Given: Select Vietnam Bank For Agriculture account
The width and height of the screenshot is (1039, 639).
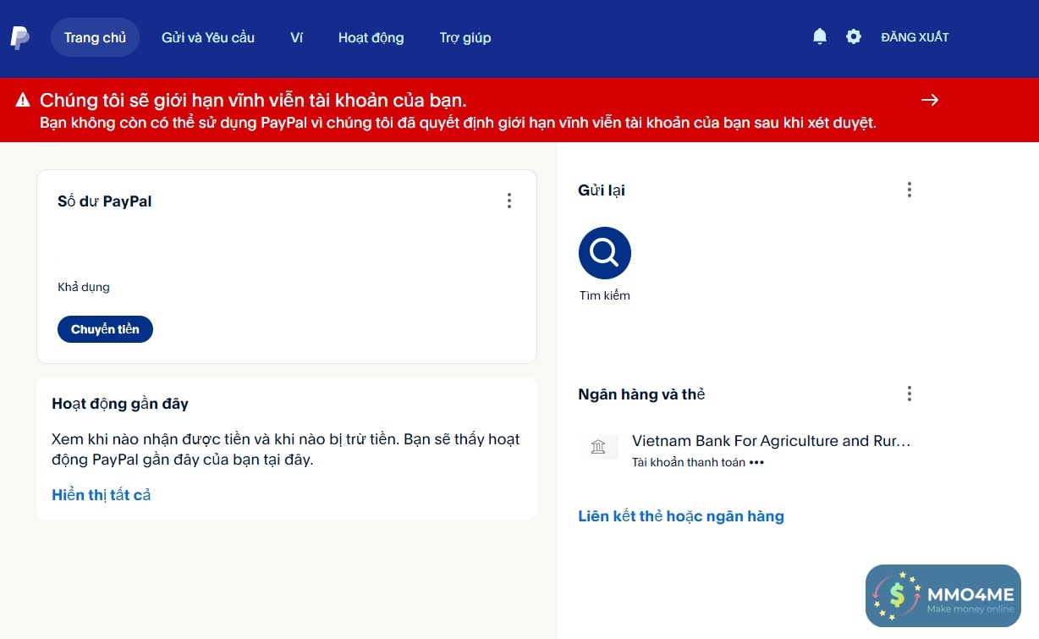Looking at the screenshot, I should pos(745,450).
